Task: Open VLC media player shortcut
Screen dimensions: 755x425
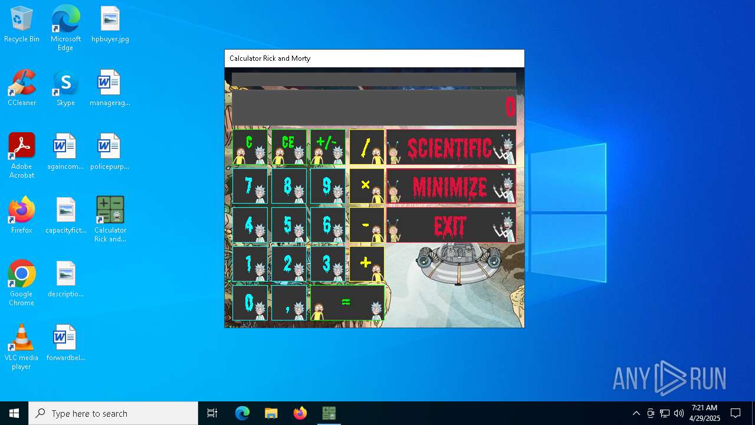Action: pos(22,347)
